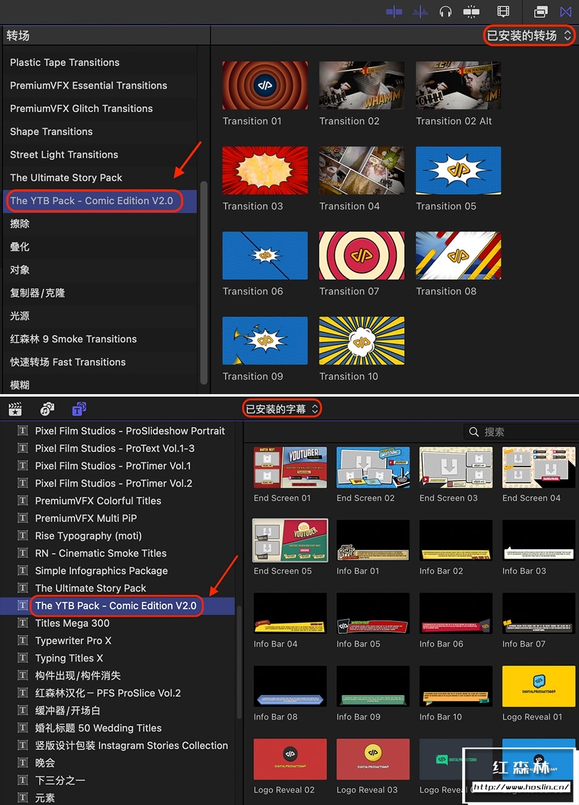Select the 复制器/克隆 category
Screen dimensions: 579x805
click(38, 293)
